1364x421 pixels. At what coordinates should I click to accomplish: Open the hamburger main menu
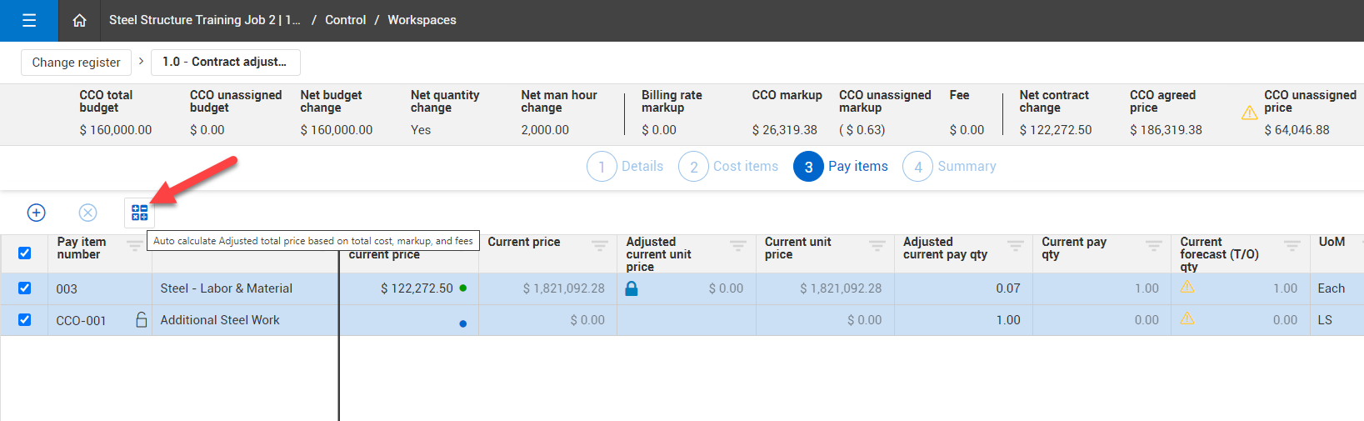[x=29, y=21]
